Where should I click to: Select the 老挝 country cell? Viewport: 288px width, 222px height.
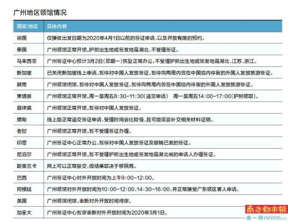[23, 131]
